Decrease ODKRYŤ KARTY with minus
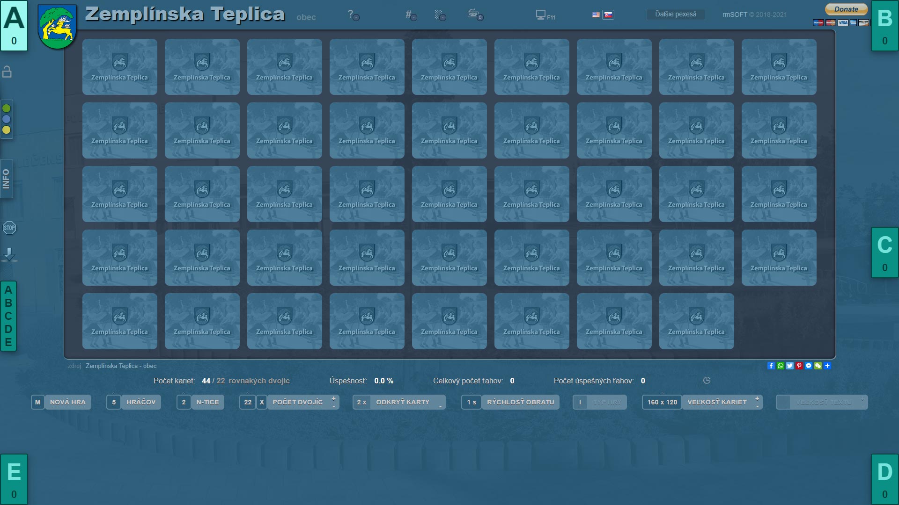This screenshot has width=899, height=505. point(441,406)
